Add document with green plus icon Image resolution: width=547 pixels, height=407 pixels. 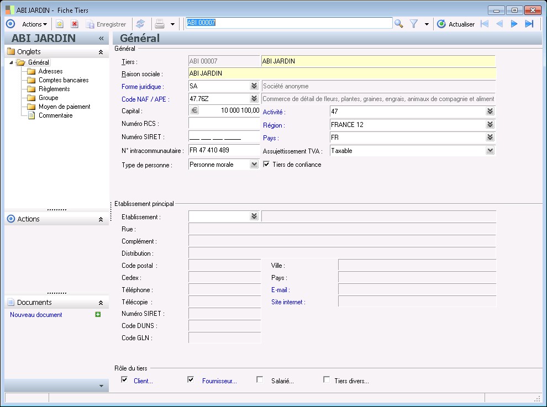click(x=98, y=315)
